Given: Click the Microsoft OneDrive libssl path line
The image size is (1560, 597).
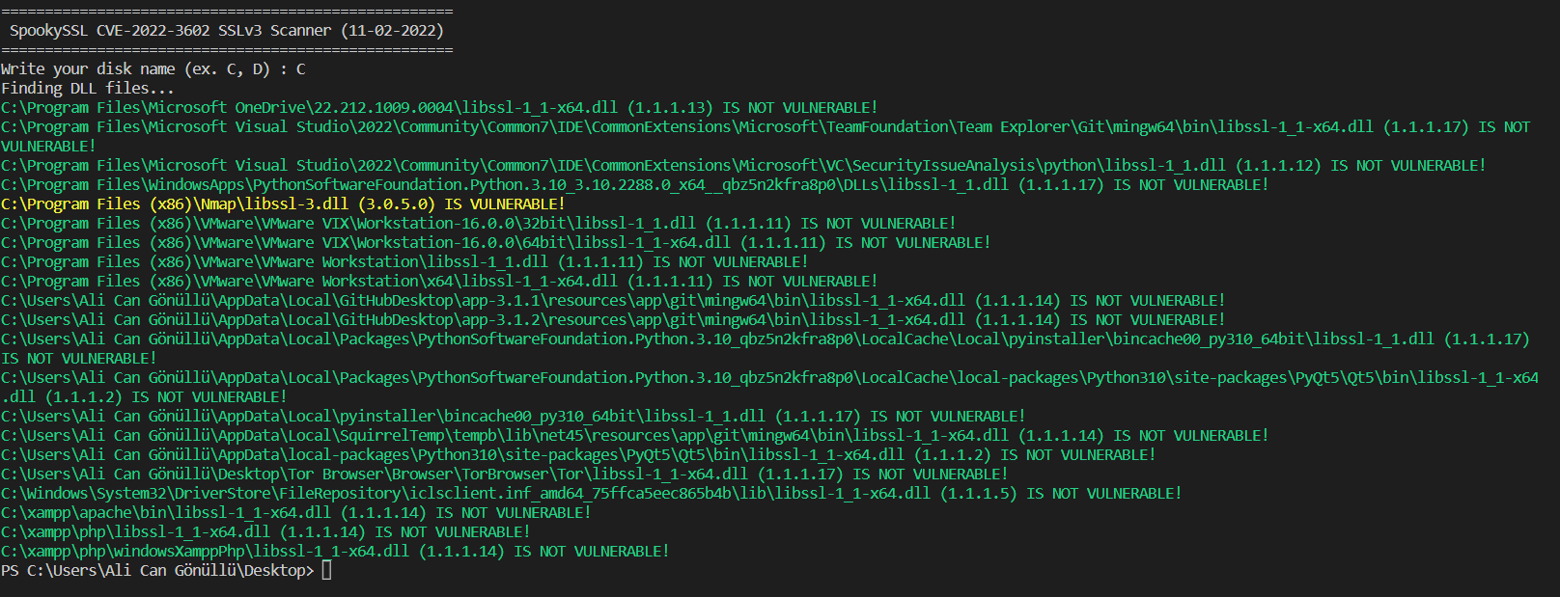Looking at the screenshot, I should click(x=439, y=108).
